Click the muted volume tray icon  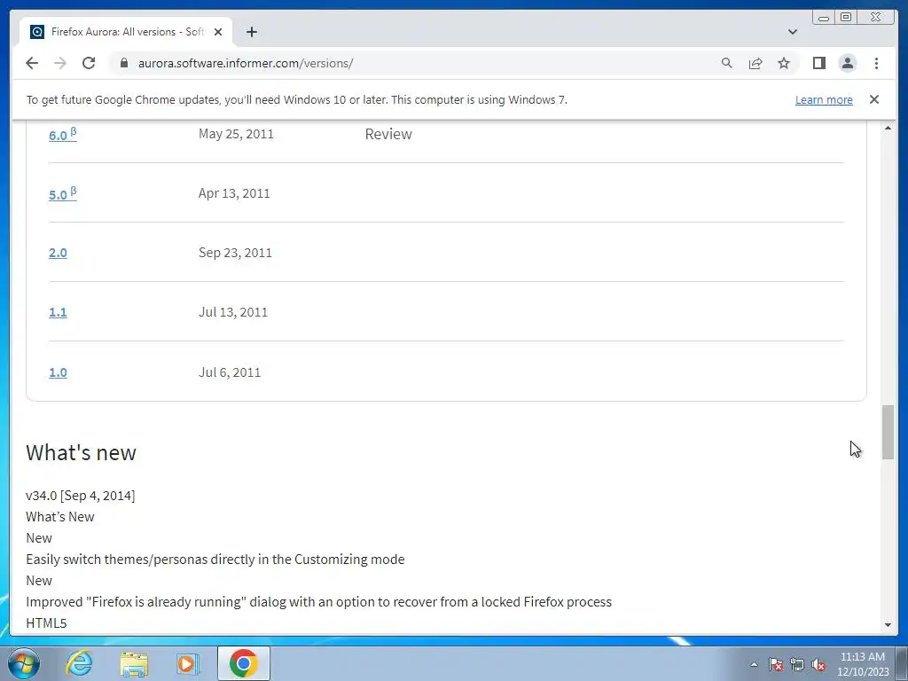(818, 664)
